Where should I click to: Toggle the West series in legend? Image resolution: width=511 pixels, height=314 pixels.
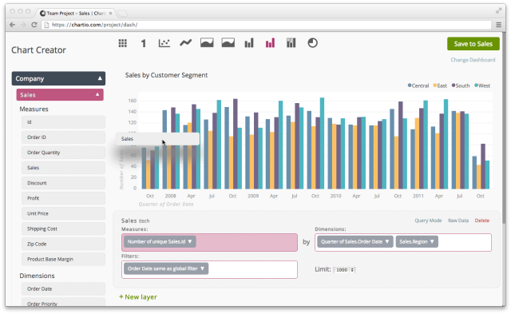(482, 85)
